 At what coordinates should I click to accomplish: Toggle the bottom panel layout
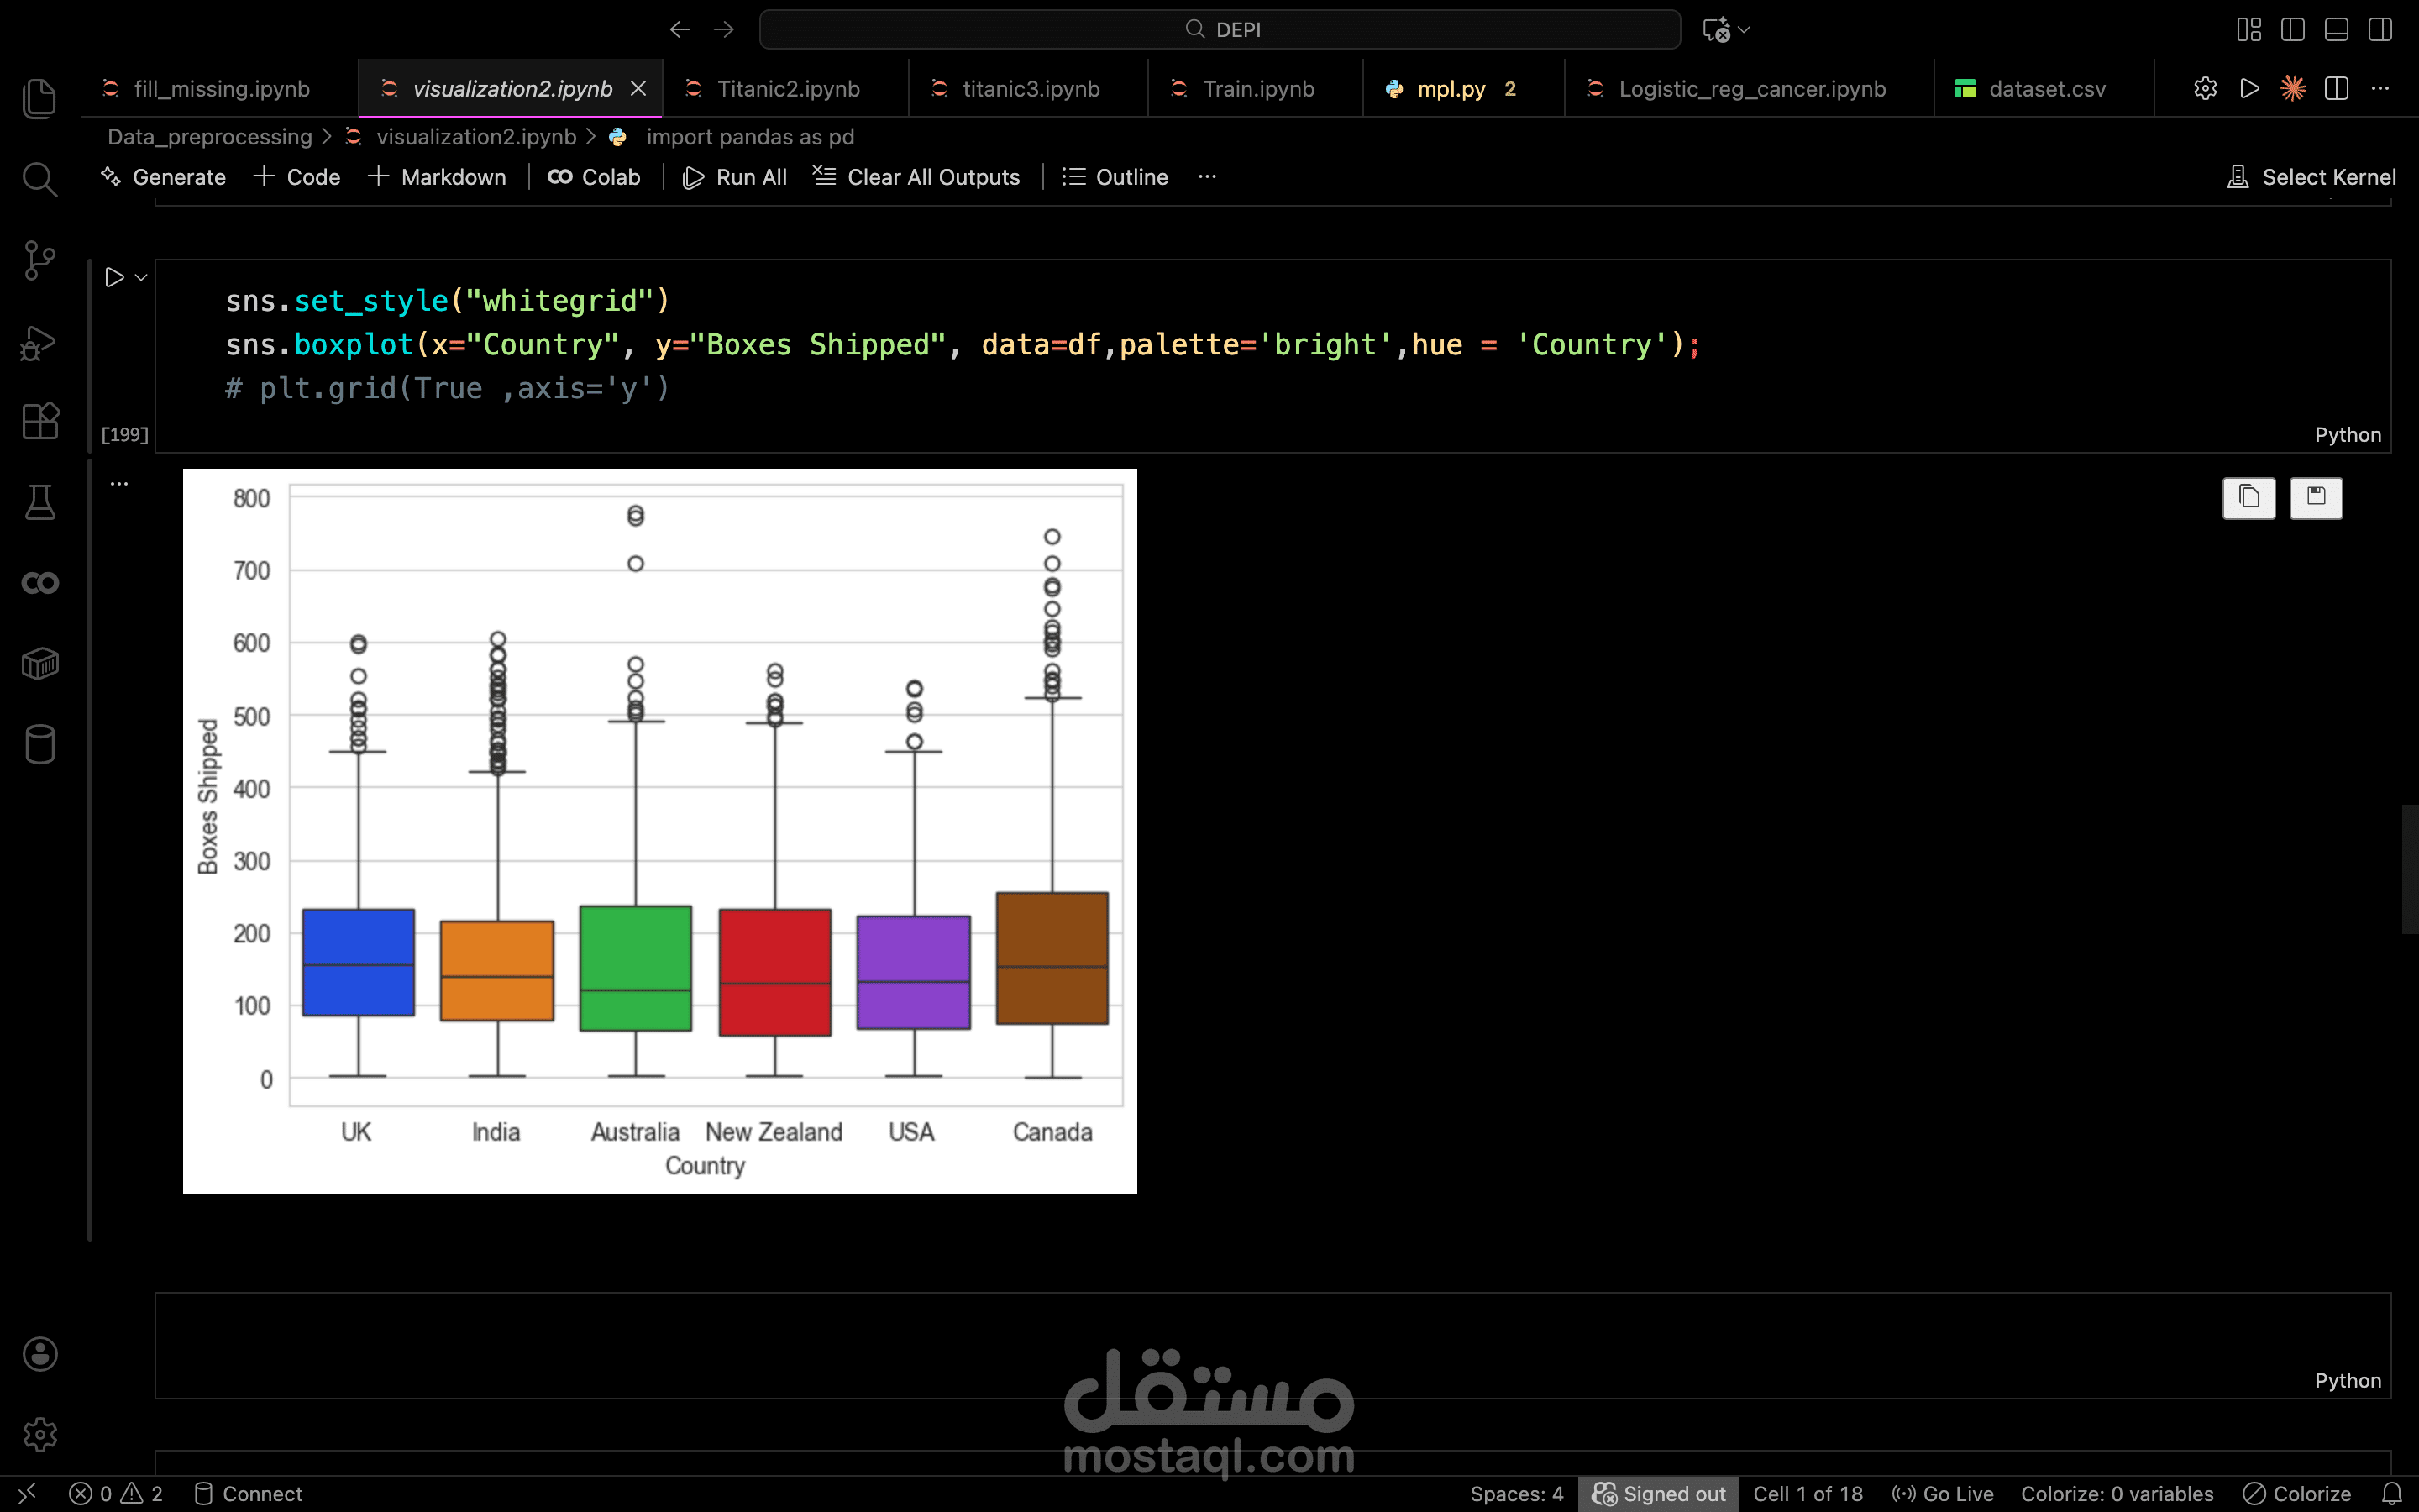pyautogui.click(x=2336, y=30)
